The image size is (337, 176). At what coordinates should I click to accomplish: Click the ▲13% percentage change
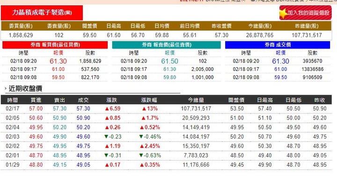(x=150, y=108)
